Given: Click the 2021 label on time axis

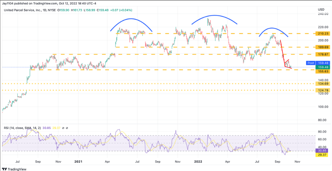Looking at the screenshot, I should pyautogui.click(x=78, y=161).
